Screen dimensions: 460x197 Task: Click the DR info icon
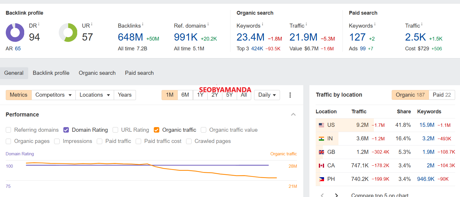tap(39, 24)
